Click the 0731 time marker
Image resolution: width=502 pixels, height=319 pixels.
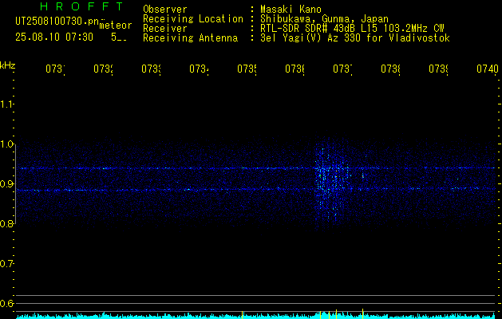55,69
